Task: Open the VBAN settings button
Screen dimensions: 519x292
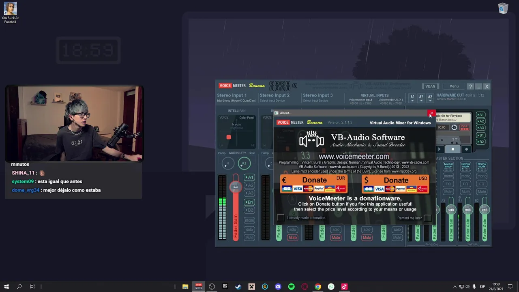Action: (430, 86)
